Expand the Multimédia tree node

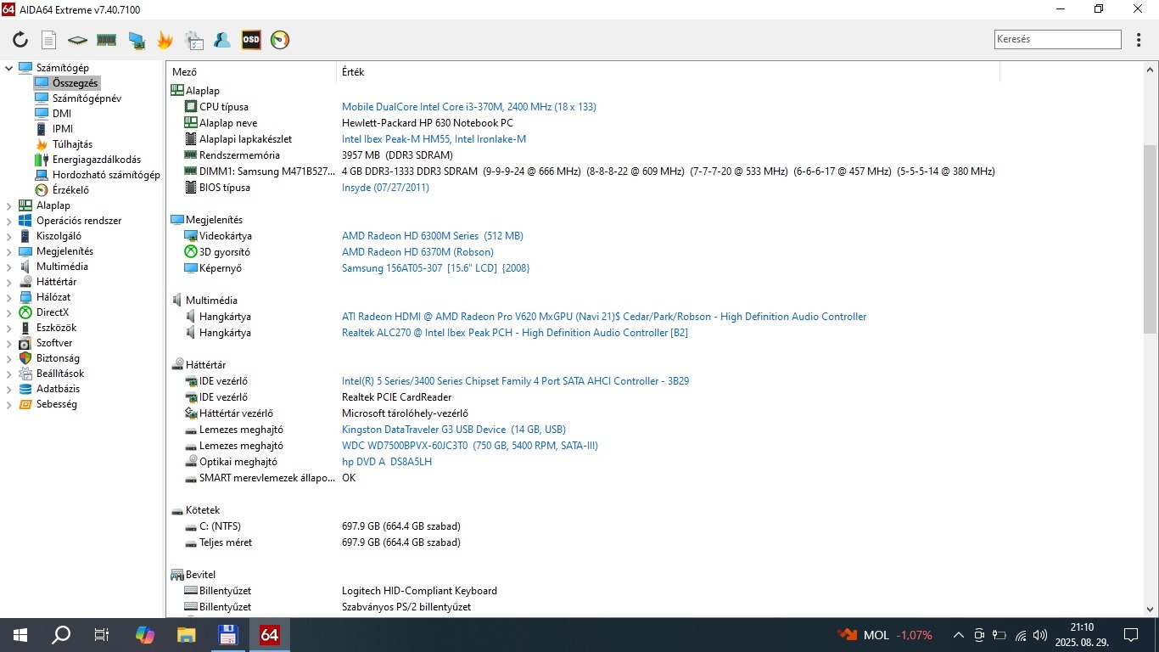[x=9, y=267]
